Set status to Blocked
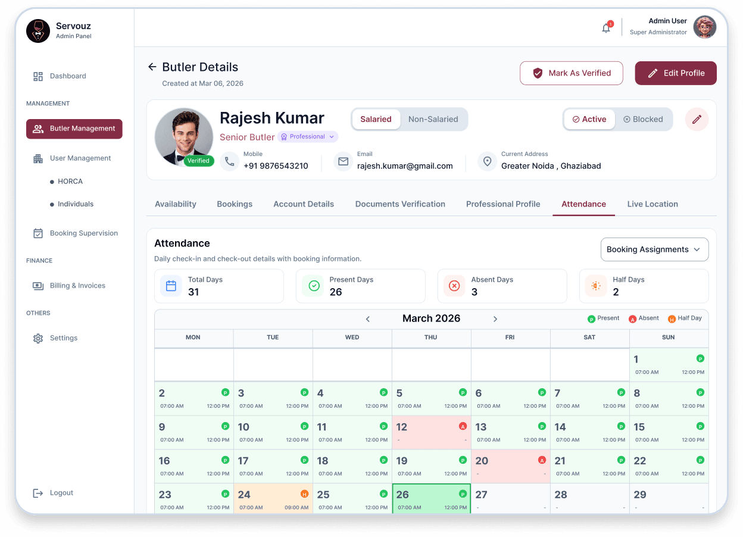 coord(643,119)
